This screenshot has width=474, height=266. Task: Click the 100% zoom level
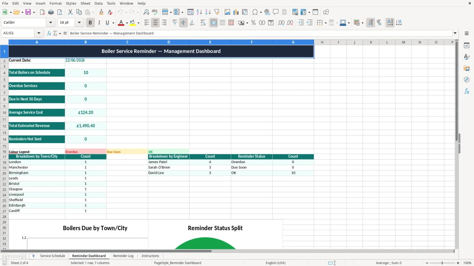467,263
